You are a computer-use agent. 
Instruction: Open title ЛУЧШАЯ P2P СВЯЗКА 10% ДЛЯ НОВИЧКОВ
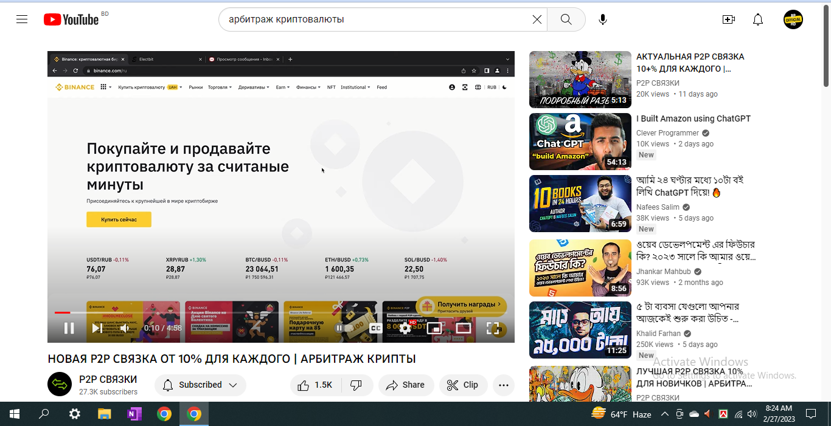click(x=695, y=377)
